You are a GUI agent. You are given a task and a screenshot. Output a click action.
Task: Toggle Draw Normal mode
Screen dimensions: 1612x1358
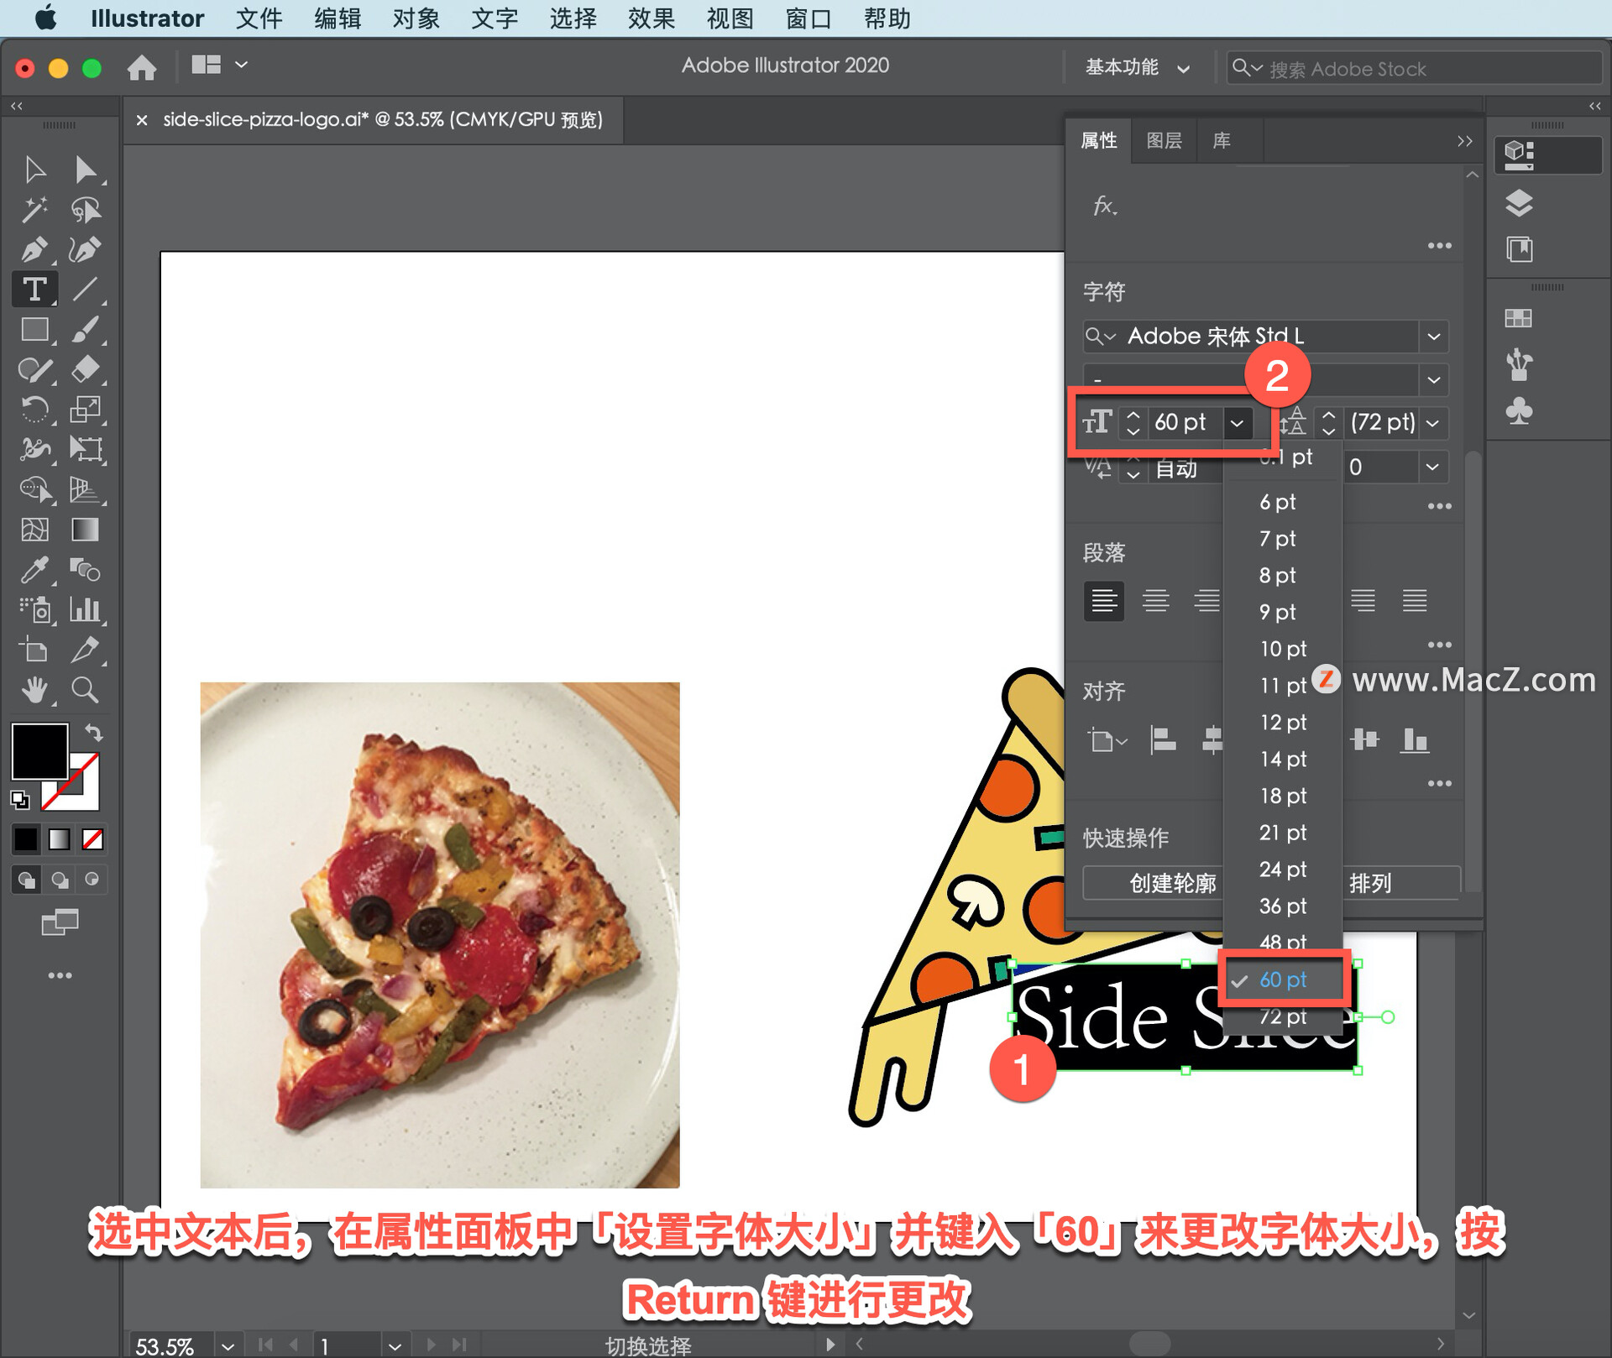pyautogui.click(x=26, y=880)
